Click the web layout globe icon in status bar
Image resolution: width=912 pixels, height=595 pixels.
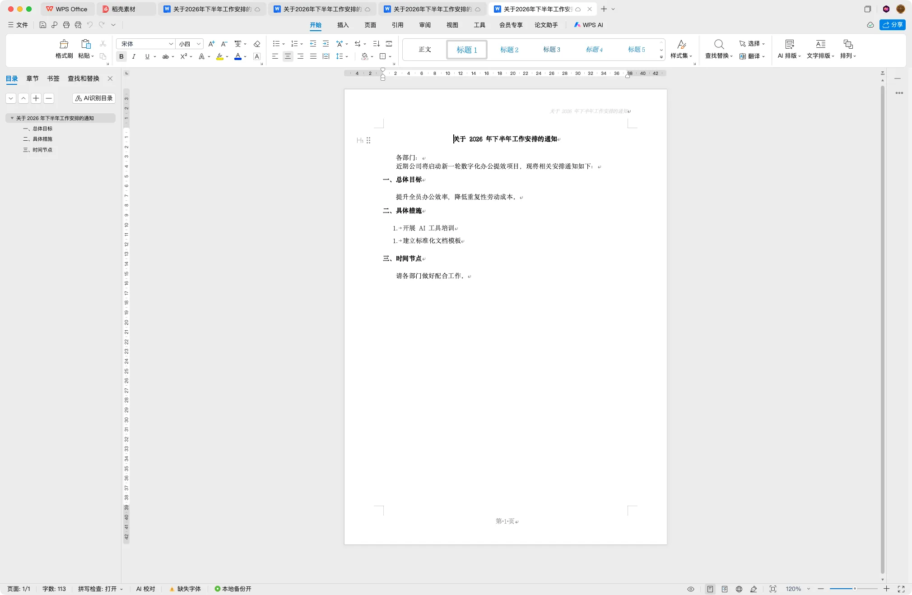739,589
